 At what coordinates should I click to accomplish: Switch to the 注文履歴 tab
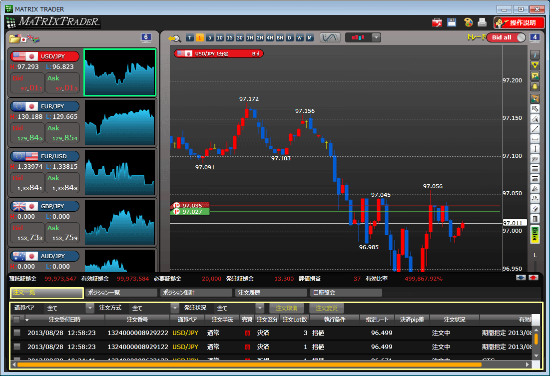[x=271, y=293]
